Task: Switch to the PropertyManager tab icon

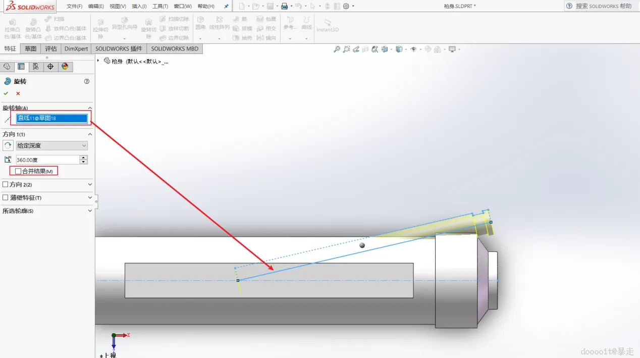Action: tap(21, 67)
